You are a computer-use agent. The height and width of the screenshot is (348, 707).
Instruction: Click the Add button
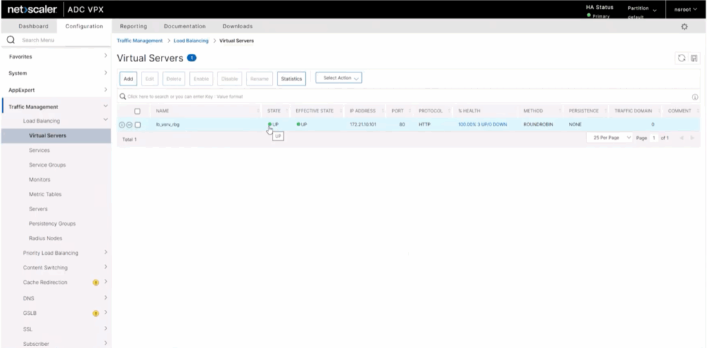tap(128, 79)
